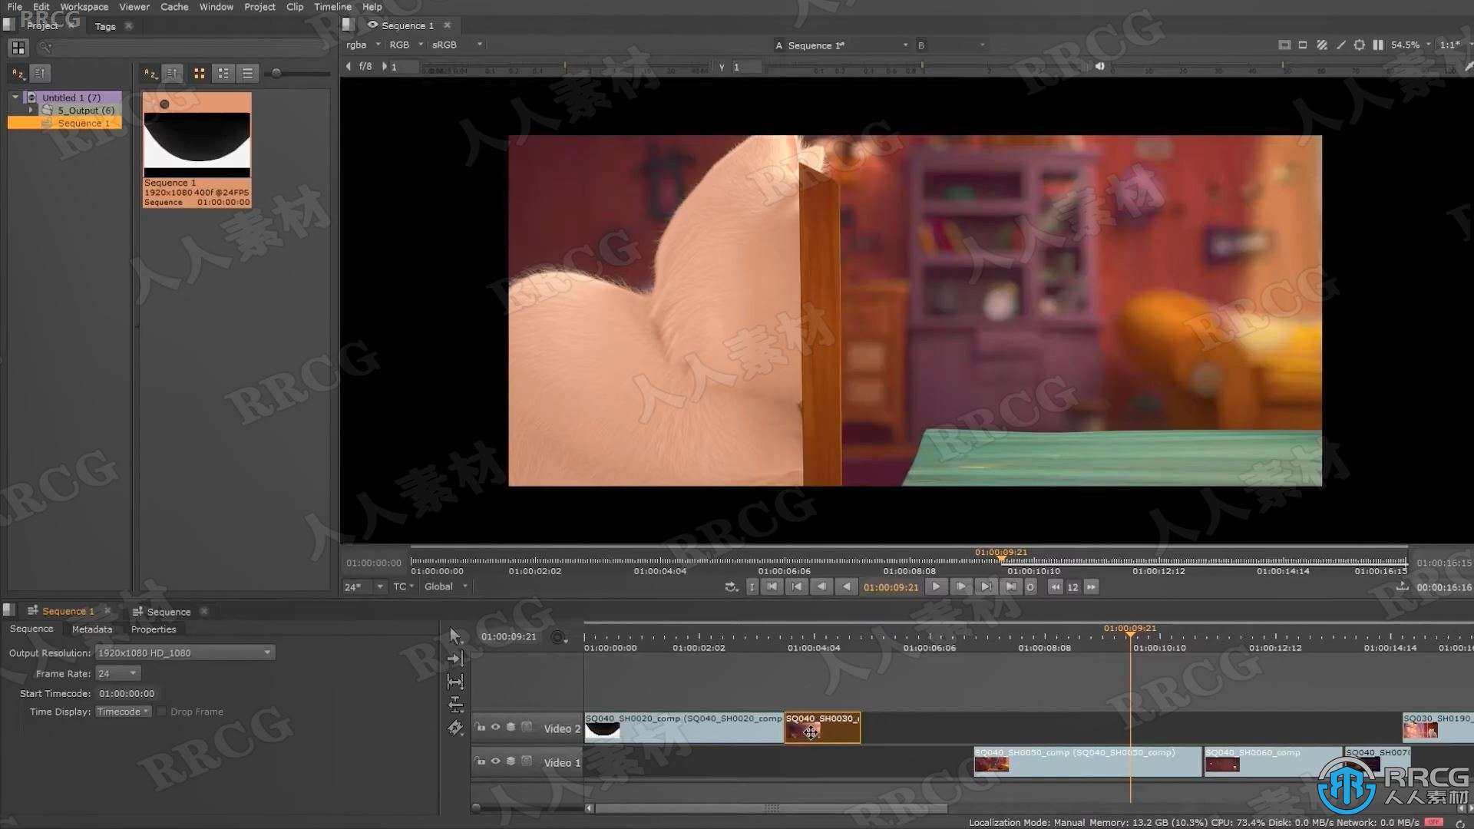1474x829 pixels.
Task: Play sequence backward
Action: point(846,587)
